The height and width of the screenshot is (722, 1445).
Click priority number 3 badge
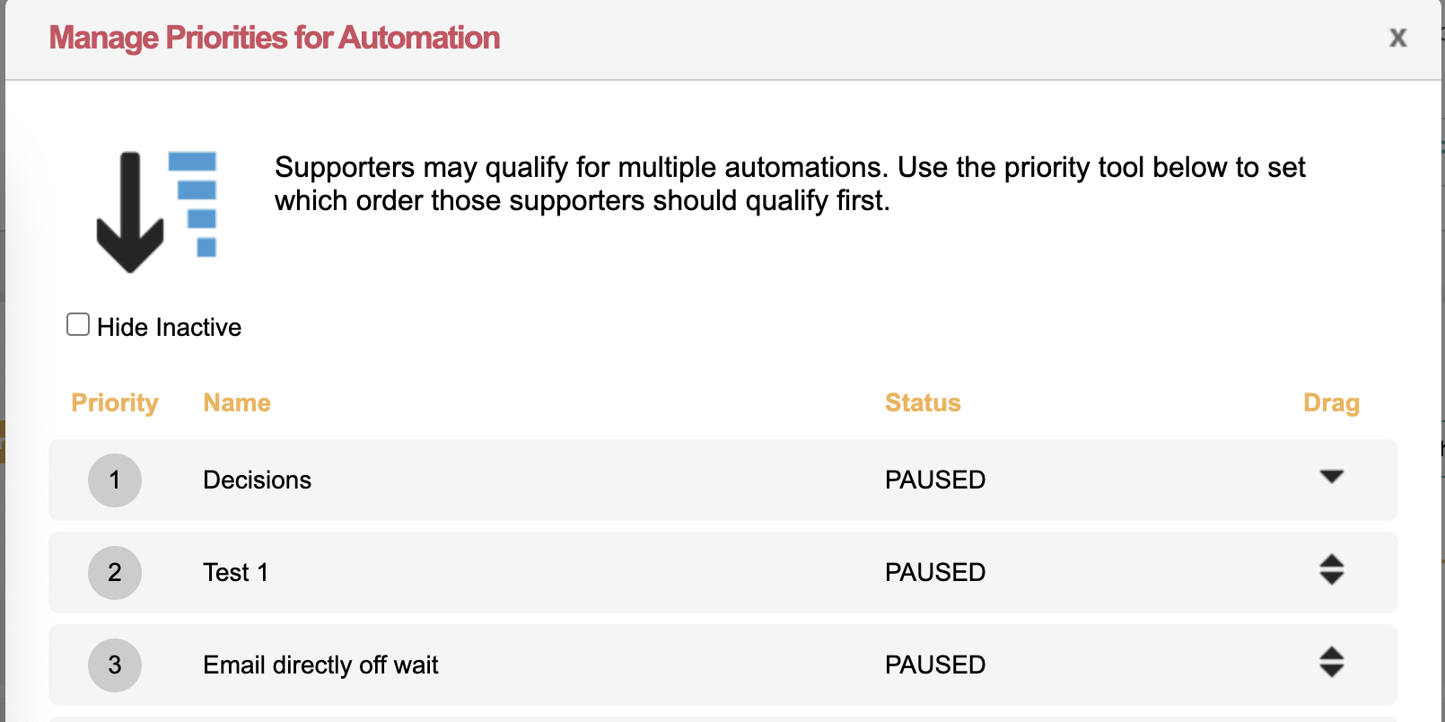(115, 665)
